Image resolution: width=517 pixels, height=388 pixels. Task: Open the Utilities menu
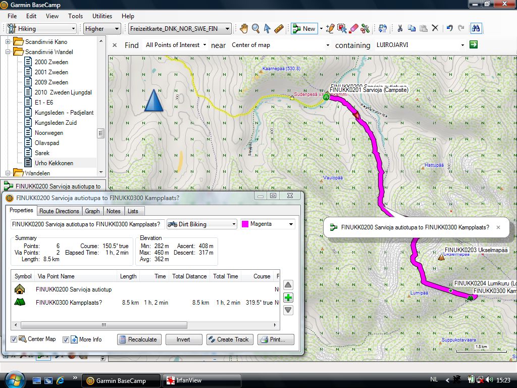(102, 16)
